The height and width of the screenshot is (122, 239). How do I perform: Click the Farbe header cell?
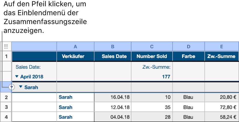pos(189,56)
